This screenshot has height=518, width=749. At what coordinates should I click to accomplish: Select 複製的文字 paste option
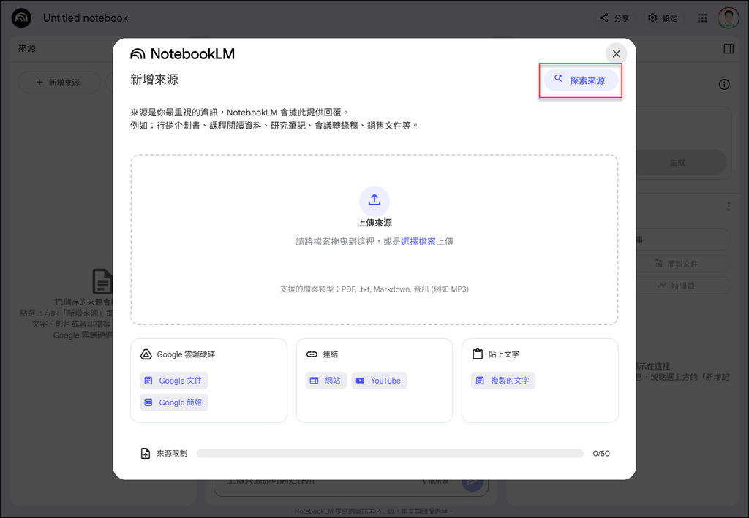[503, 381]
